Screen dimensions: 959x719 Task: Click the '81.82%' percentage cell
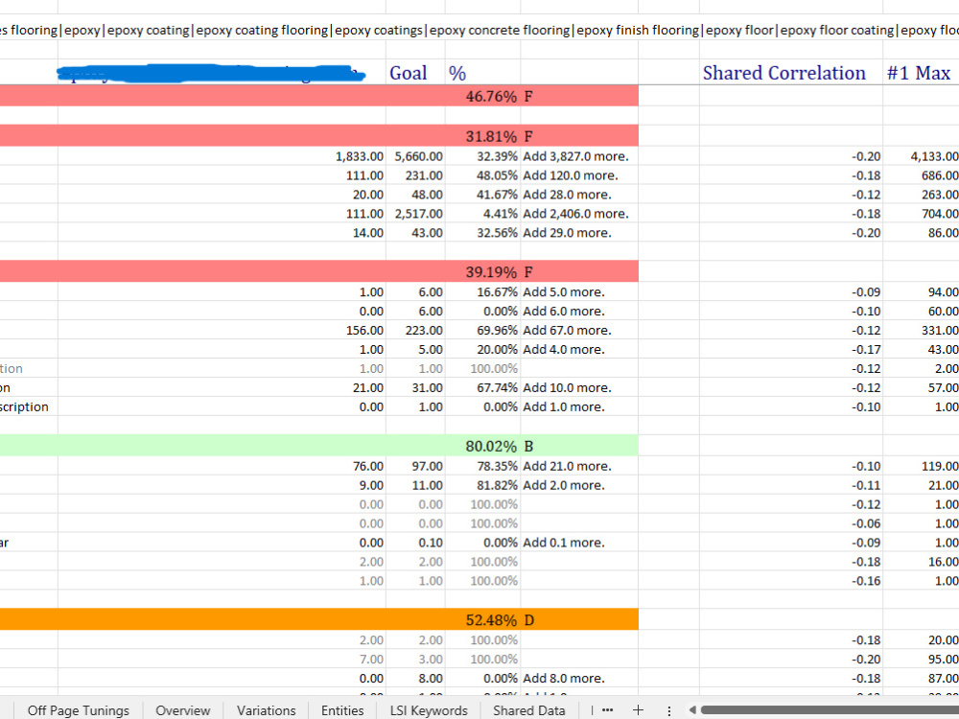click(482, 485)
